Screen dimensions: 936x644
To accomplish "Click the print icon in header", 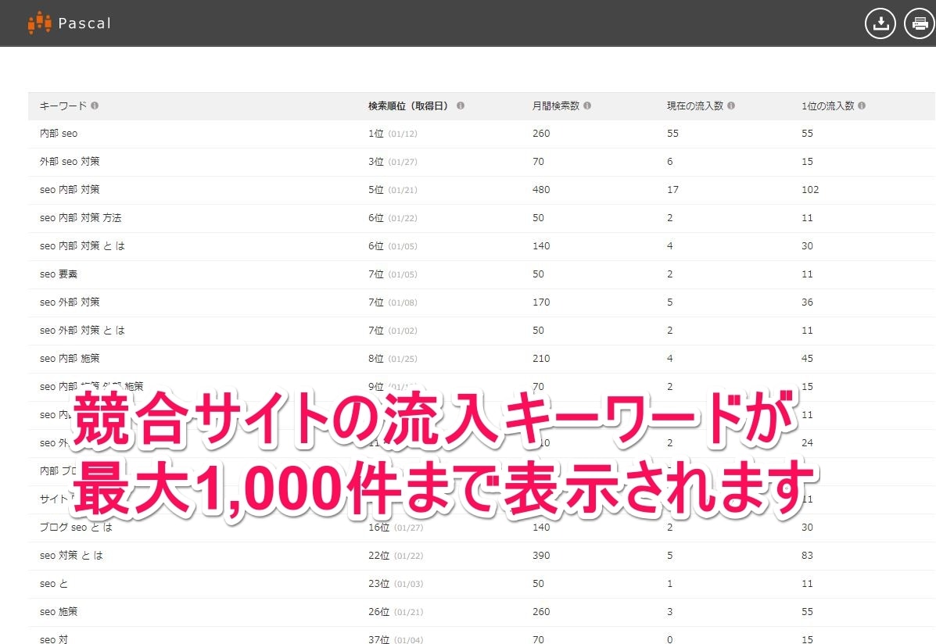I will 920,24.
